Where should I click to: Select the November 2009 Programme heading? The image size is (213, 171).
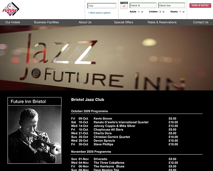(91, 152)
